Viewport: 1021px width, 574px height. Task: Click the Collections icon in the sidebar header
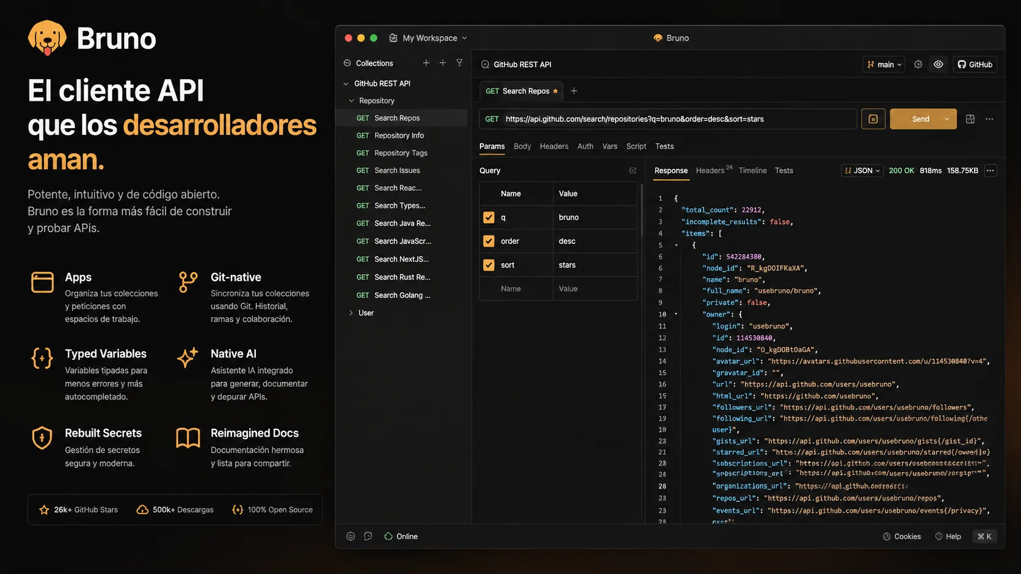(347, 63)
